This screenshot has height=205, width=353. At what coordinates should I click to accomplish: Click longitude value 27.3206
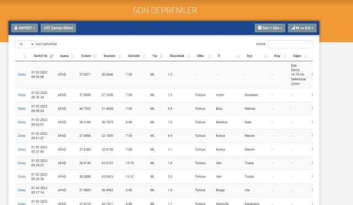[x=107, y=95]
